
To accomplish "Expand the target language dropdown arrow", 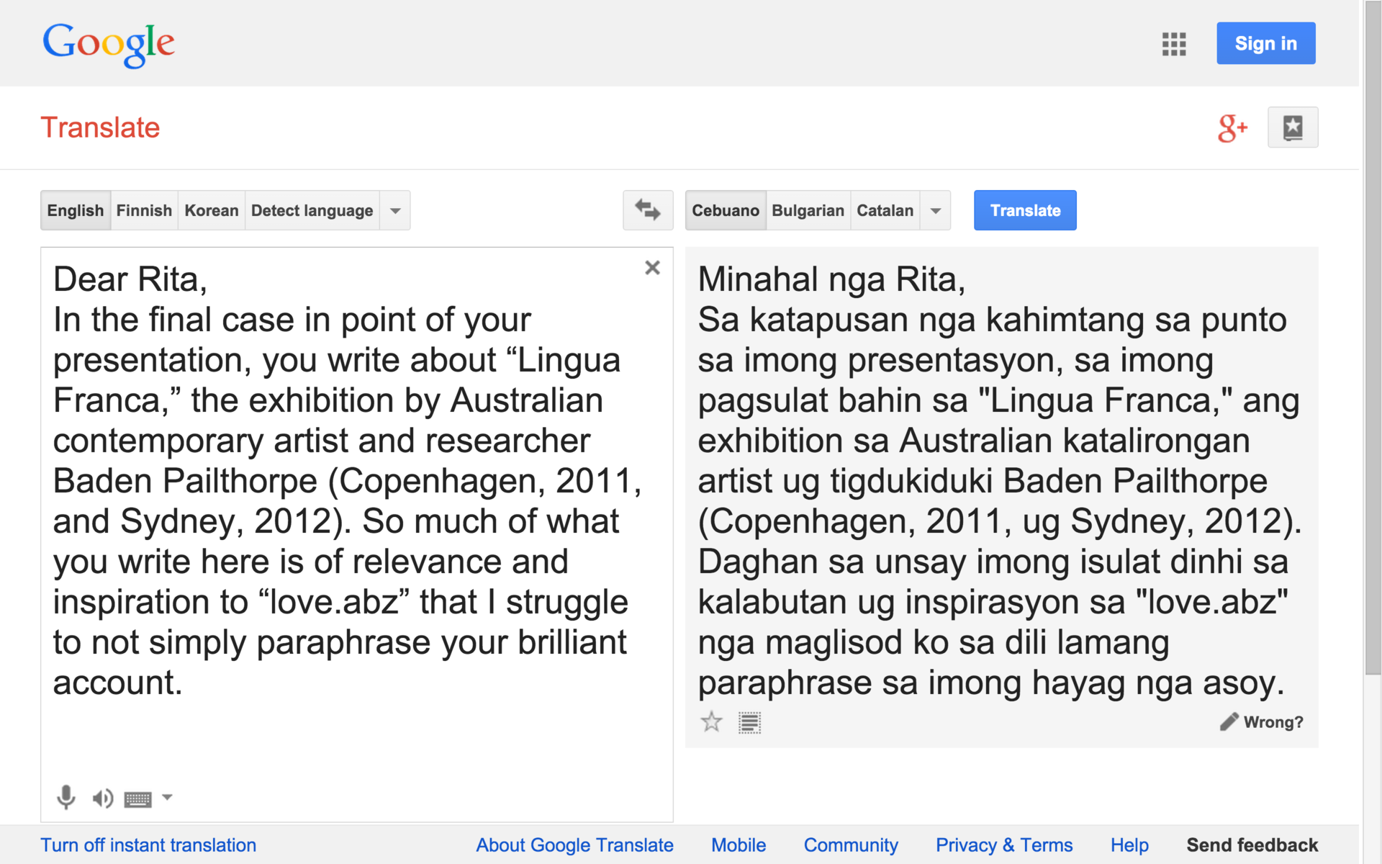I will (935, 211).
